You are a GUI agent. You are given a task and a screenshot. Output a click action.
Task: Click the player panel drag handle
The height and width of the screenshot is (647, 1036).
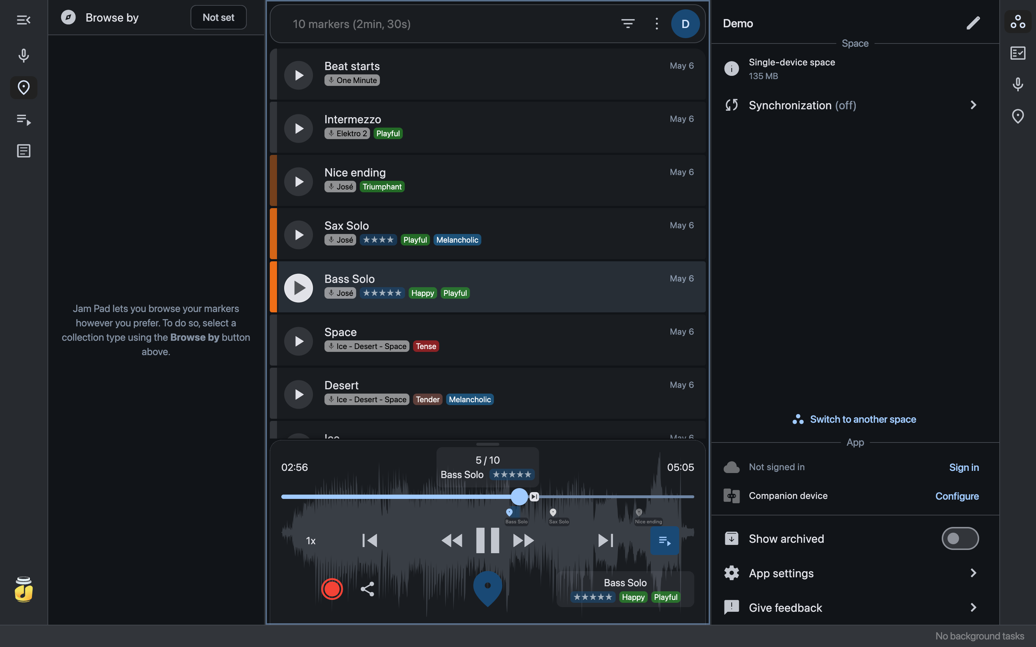coord(488,444)
